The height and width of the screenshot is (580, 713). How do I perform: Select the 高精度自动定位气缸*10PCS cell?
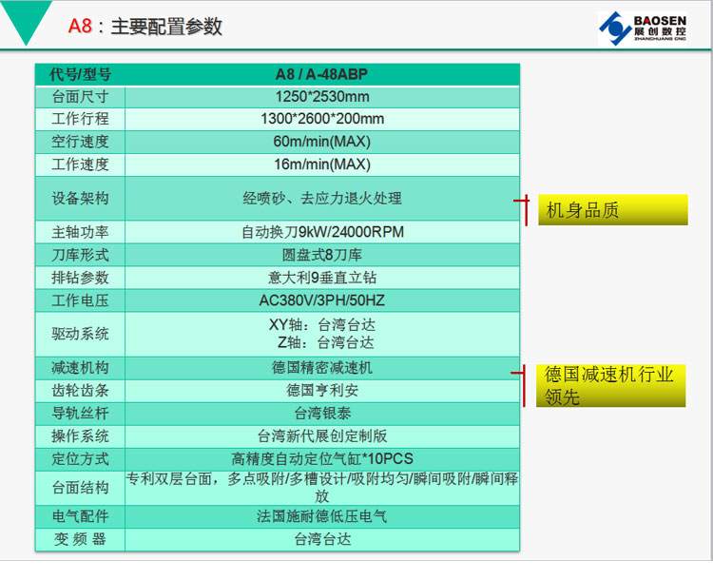(321, 458)
